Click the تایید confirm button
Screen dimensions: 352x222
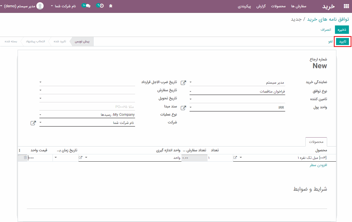pyautogui.click(x=343, y=42)
